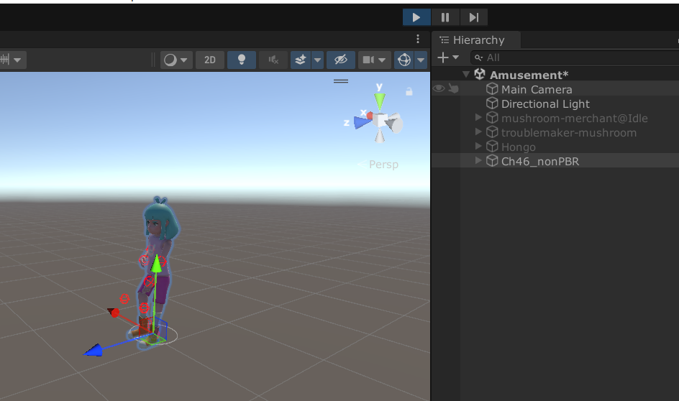Collapse the Amusement scene foldout arrow

pyautogui.click(x=466, y=75)
